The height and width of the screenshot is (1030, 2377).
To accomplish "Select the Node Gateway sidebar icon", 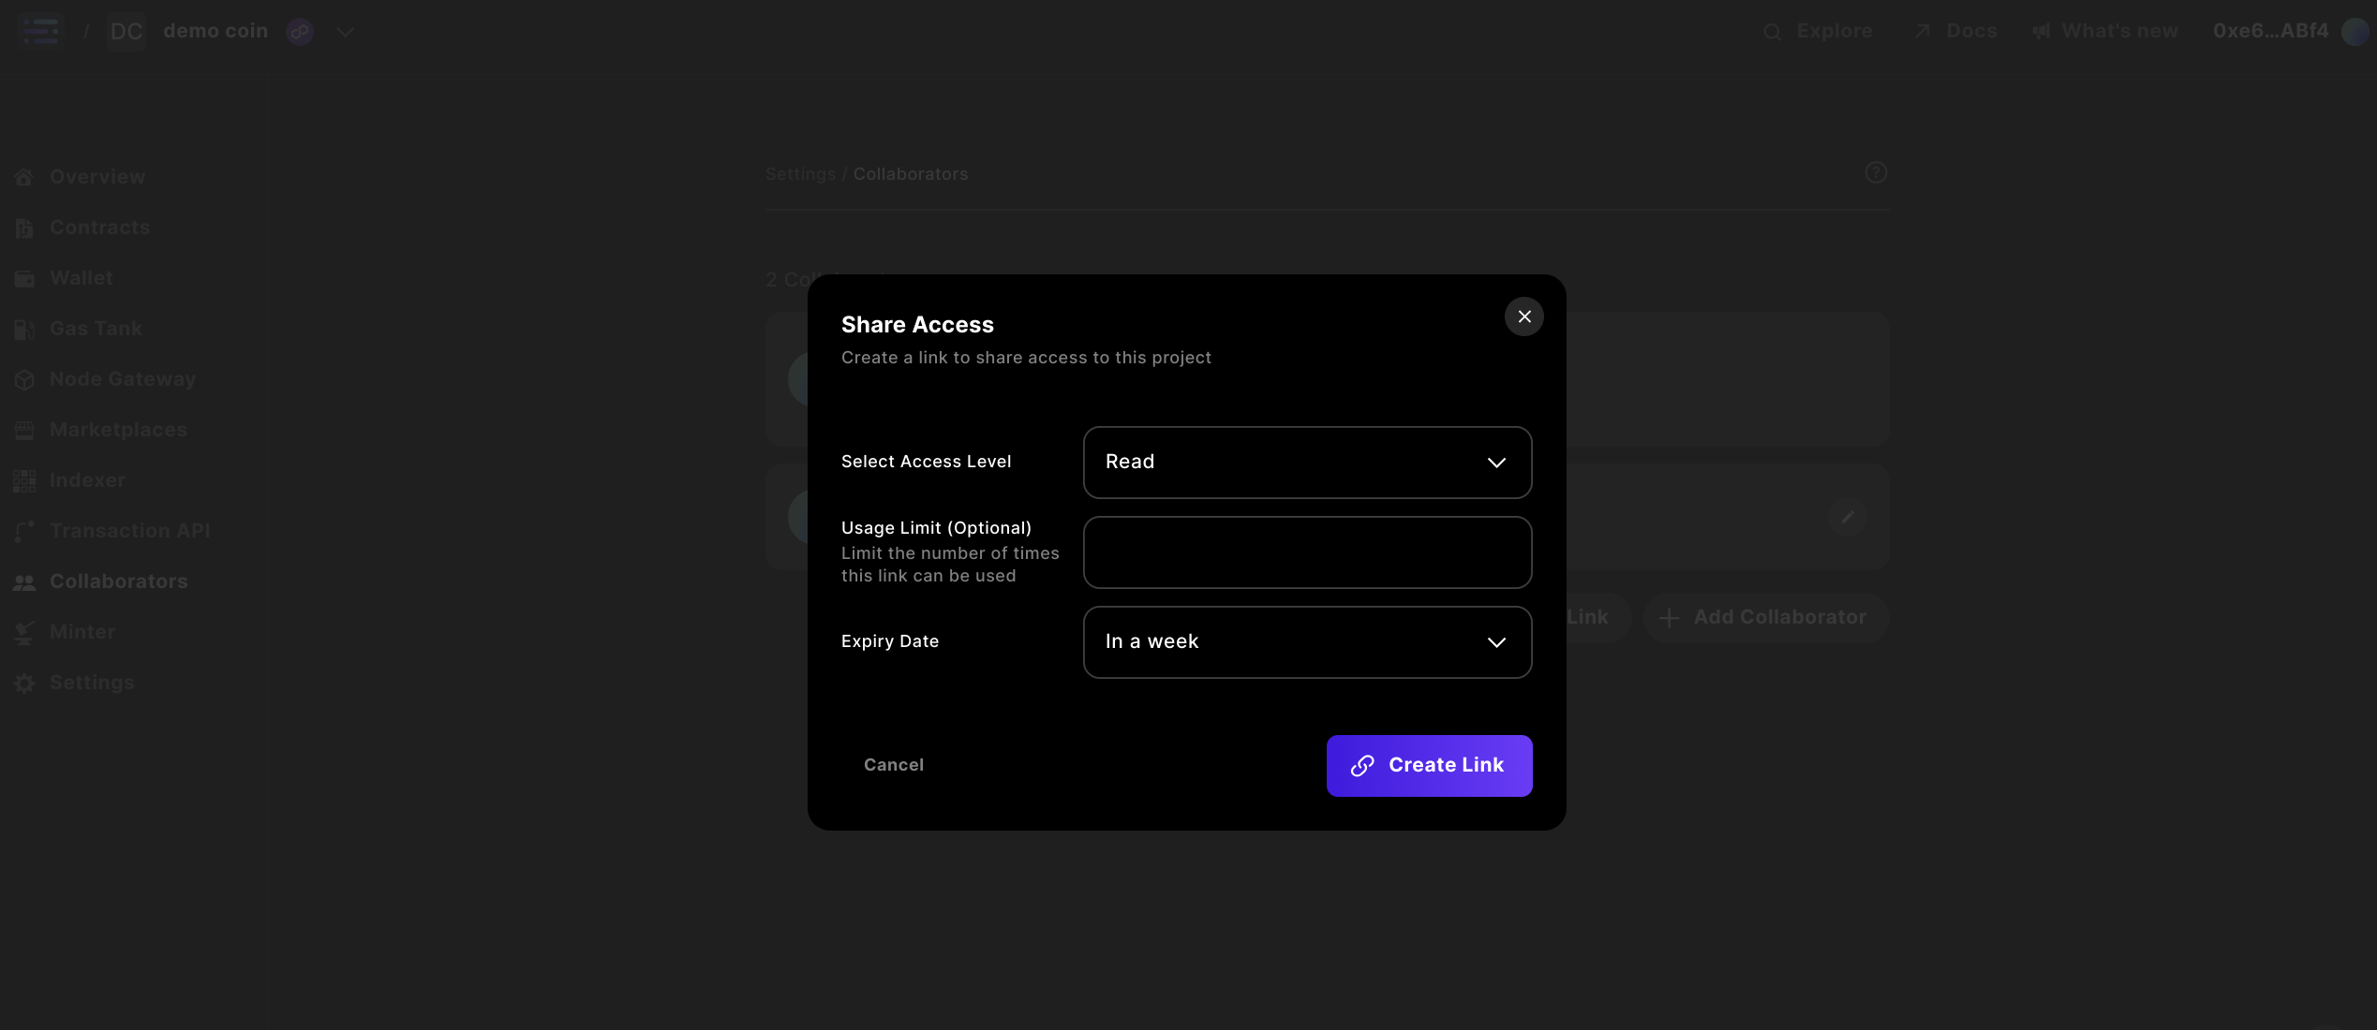I will pos(24,379).
